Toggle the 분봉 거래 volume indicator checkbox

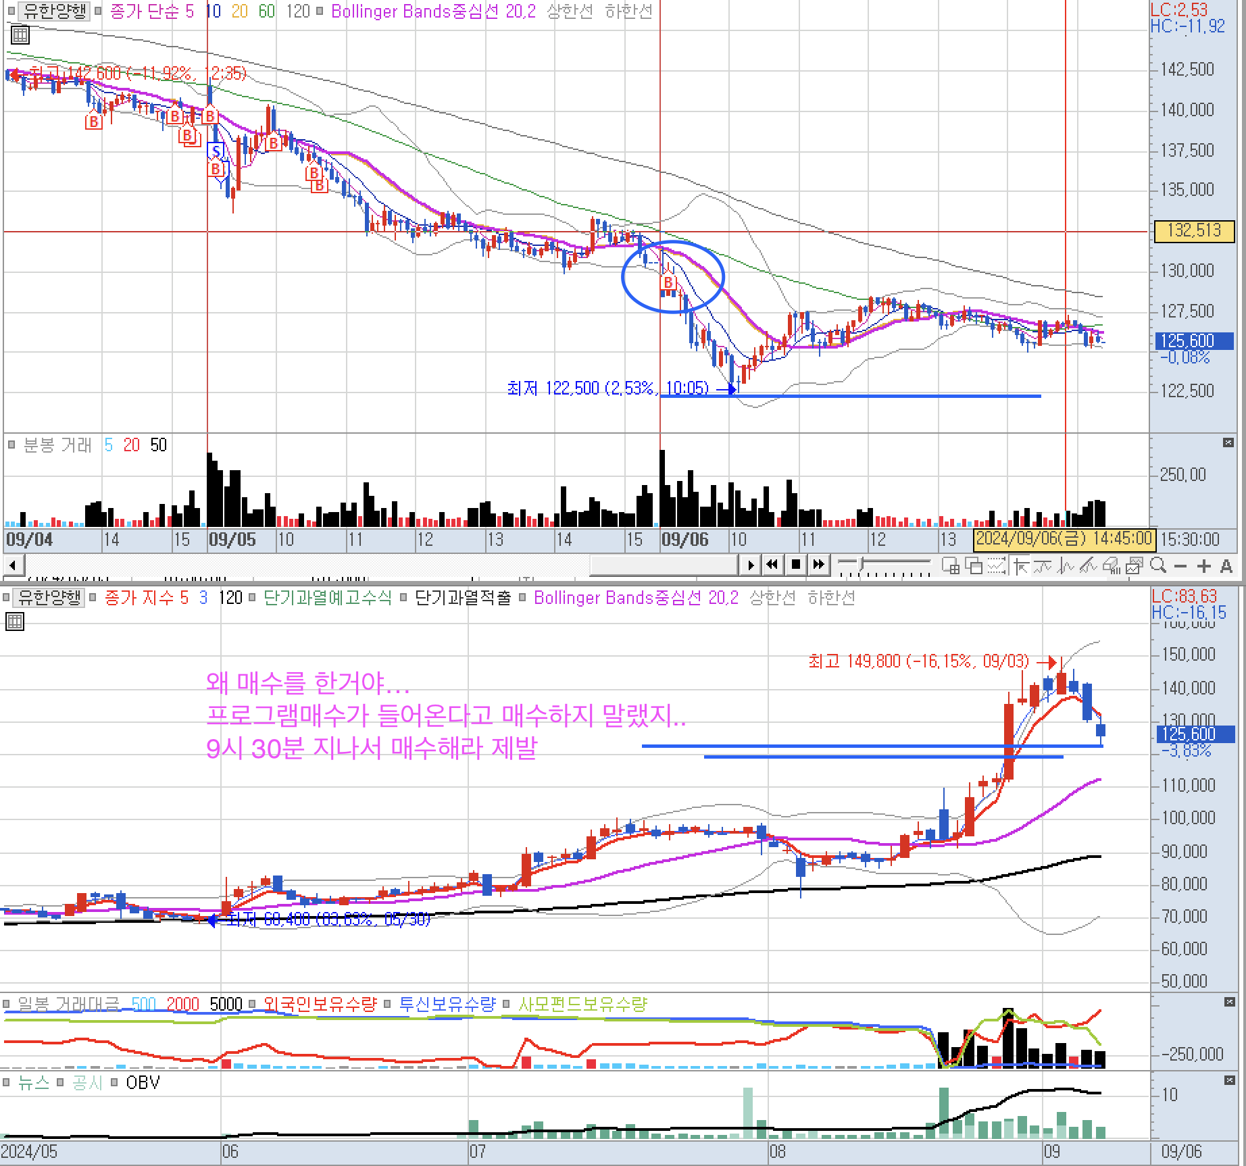point(11,445)
